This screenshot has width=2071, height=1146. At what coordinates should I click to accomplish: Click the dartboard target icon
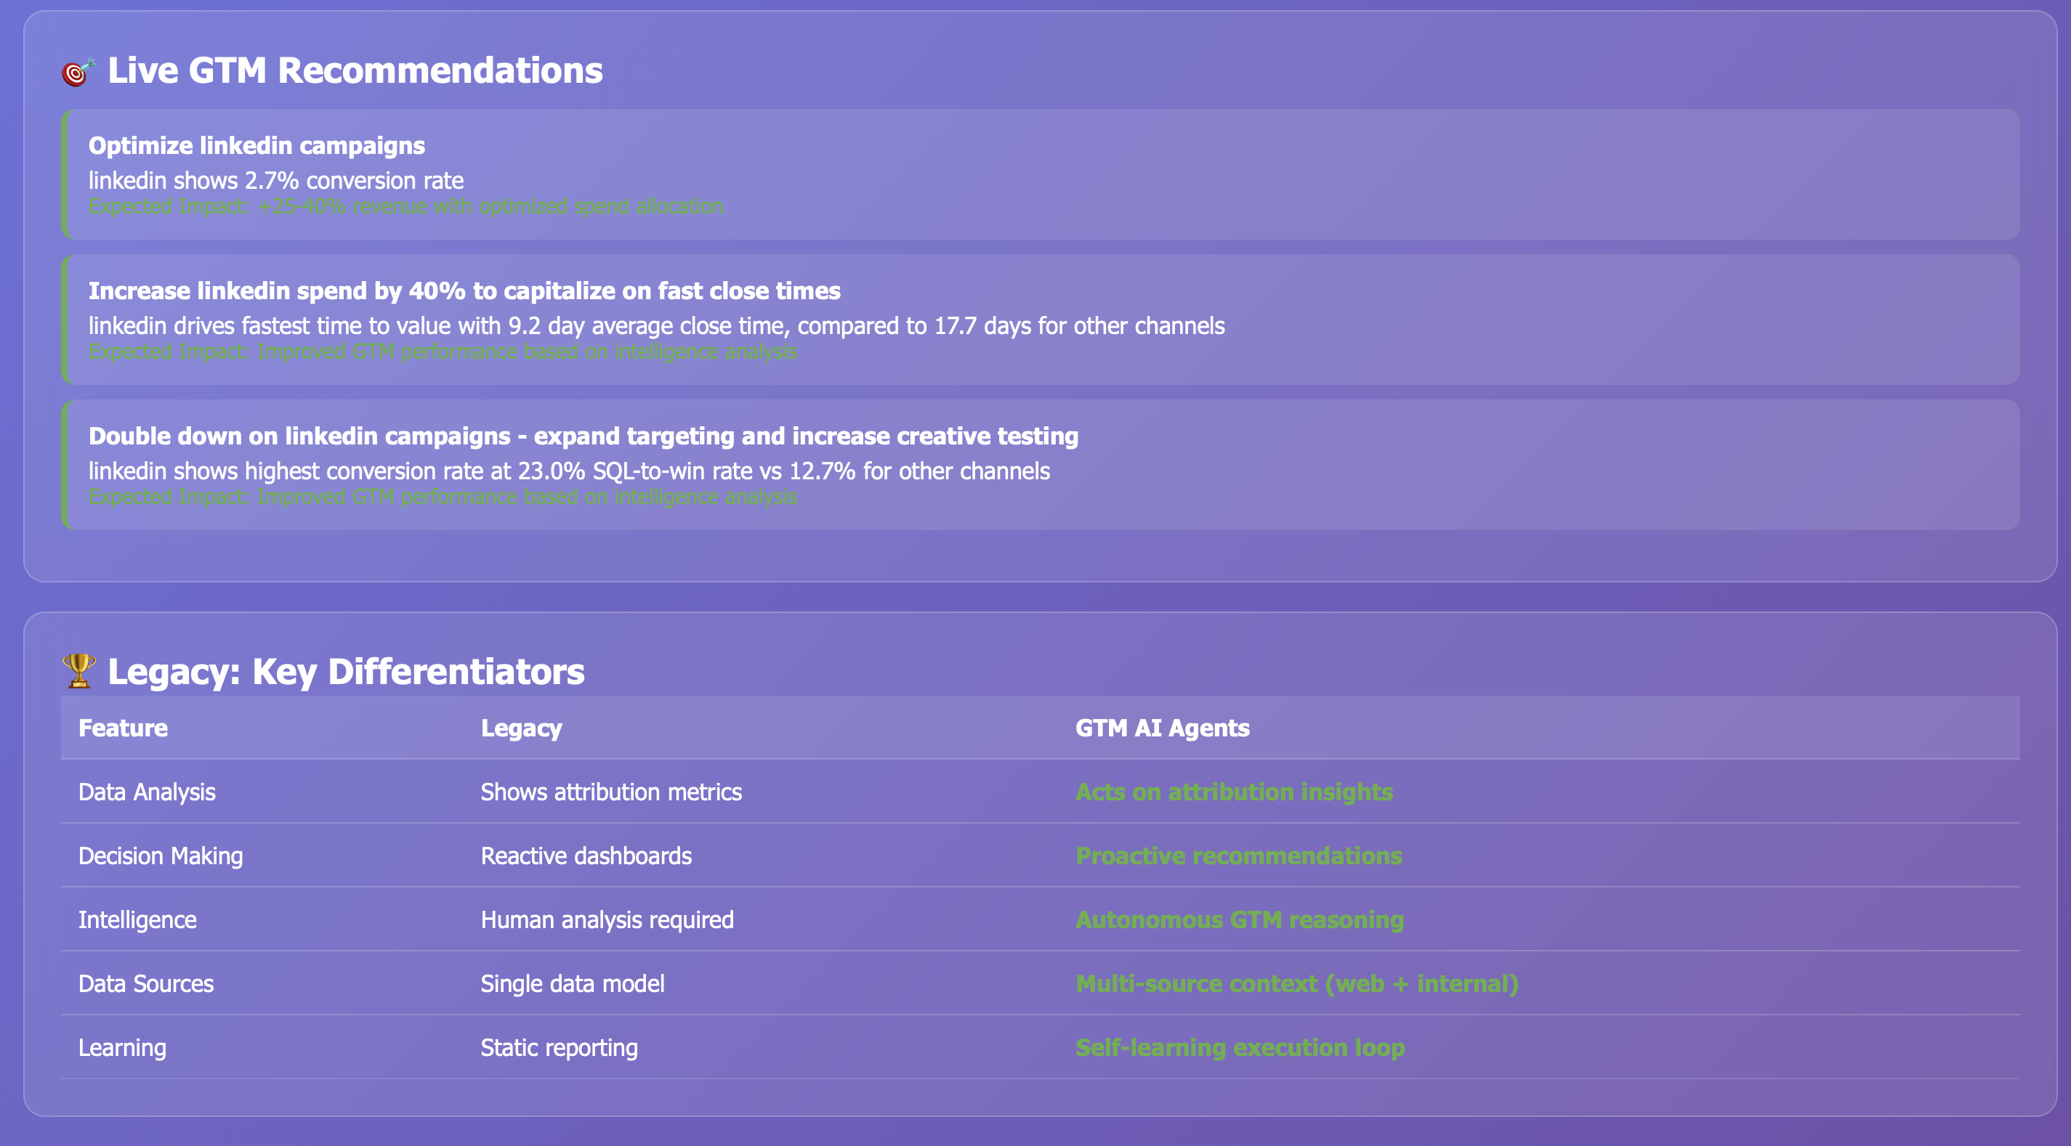pyautogui.click(x=78, y=73)
